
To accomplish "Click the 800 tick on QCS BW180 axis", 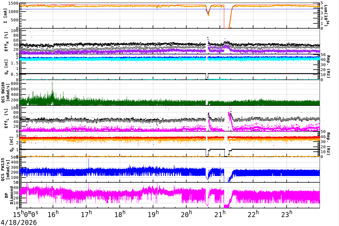I will point(15,84).
